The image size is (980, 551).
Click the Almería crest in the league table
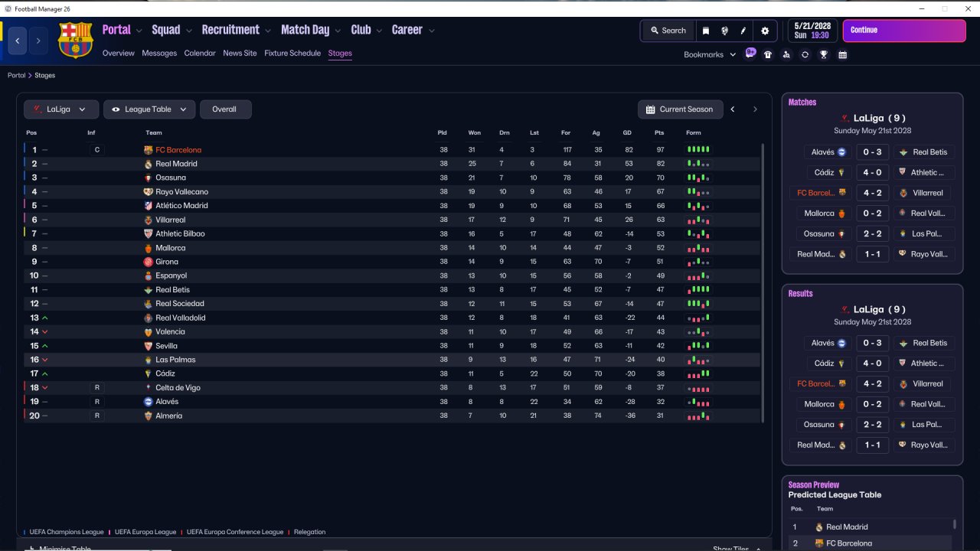coord(149,416)
